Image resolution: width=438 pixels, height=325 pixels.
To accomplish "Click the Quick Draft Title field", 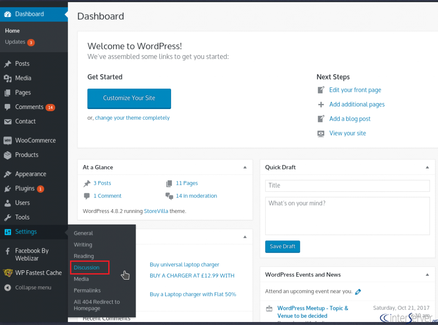I will [x=347, y=186].
